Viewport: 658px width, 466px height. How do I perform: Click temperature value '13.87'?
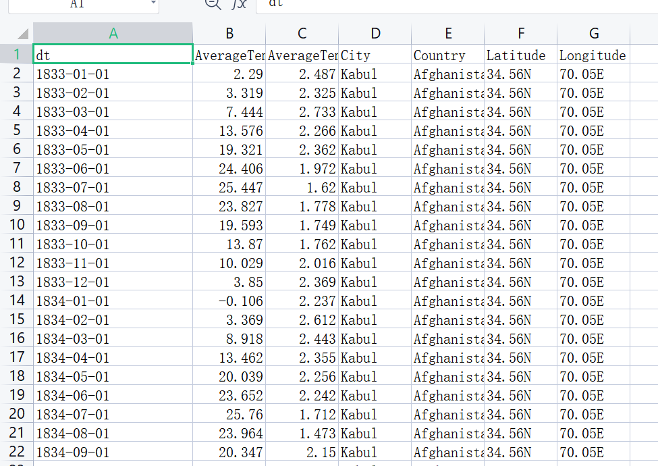coord(229,244)
